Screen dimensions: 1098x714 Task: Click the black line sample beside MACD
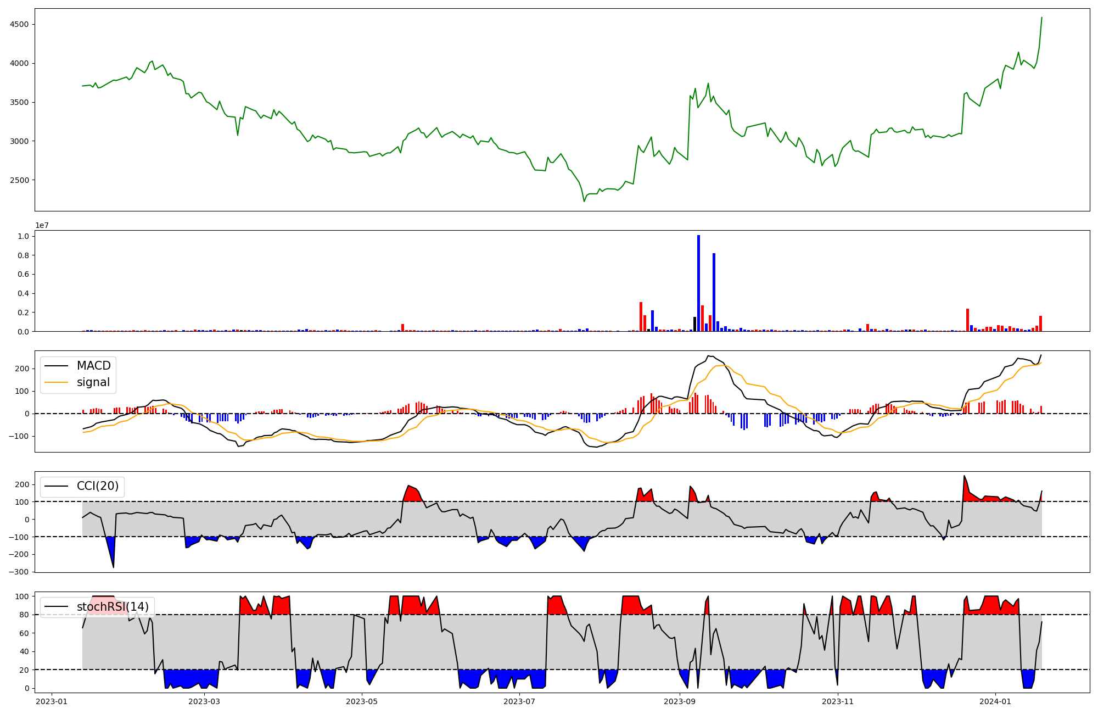pos(56,366)
